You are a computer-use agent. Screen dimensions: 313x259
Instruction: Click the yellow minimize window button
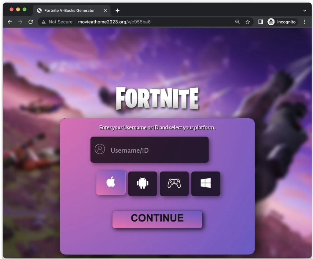pos(18,9)
